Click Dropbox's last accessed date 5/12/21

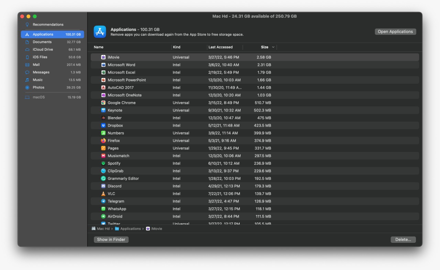tap(224, 125)
